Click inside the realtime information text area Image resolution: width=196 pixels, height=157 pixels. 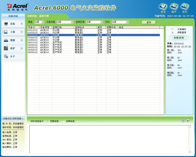point(109,139)
